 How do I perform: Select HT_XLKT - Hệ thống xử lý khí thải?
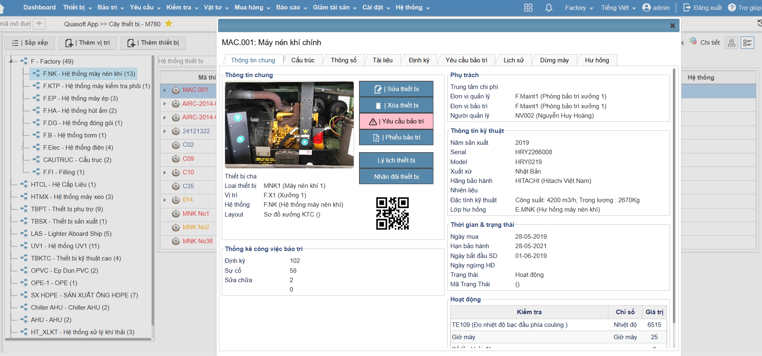(83, 332)
